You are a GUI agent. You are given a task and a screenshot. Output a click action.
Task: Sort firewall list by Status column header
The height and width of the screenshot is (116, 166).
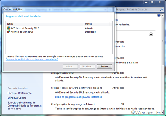click(x=97, y=24)
